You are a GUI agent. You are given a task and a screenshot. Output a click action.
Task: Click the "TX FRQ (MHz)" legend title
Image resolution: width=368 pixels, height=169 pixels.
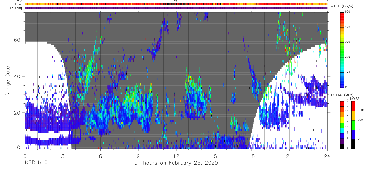(x=342, y=95)
